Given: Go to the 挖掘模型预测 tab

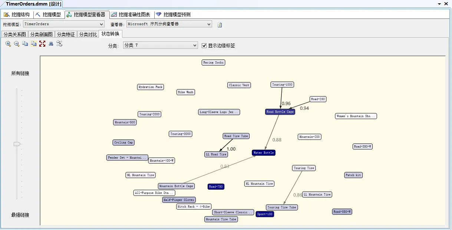Looking at the screenshot, I should click(x=173, y=15).
